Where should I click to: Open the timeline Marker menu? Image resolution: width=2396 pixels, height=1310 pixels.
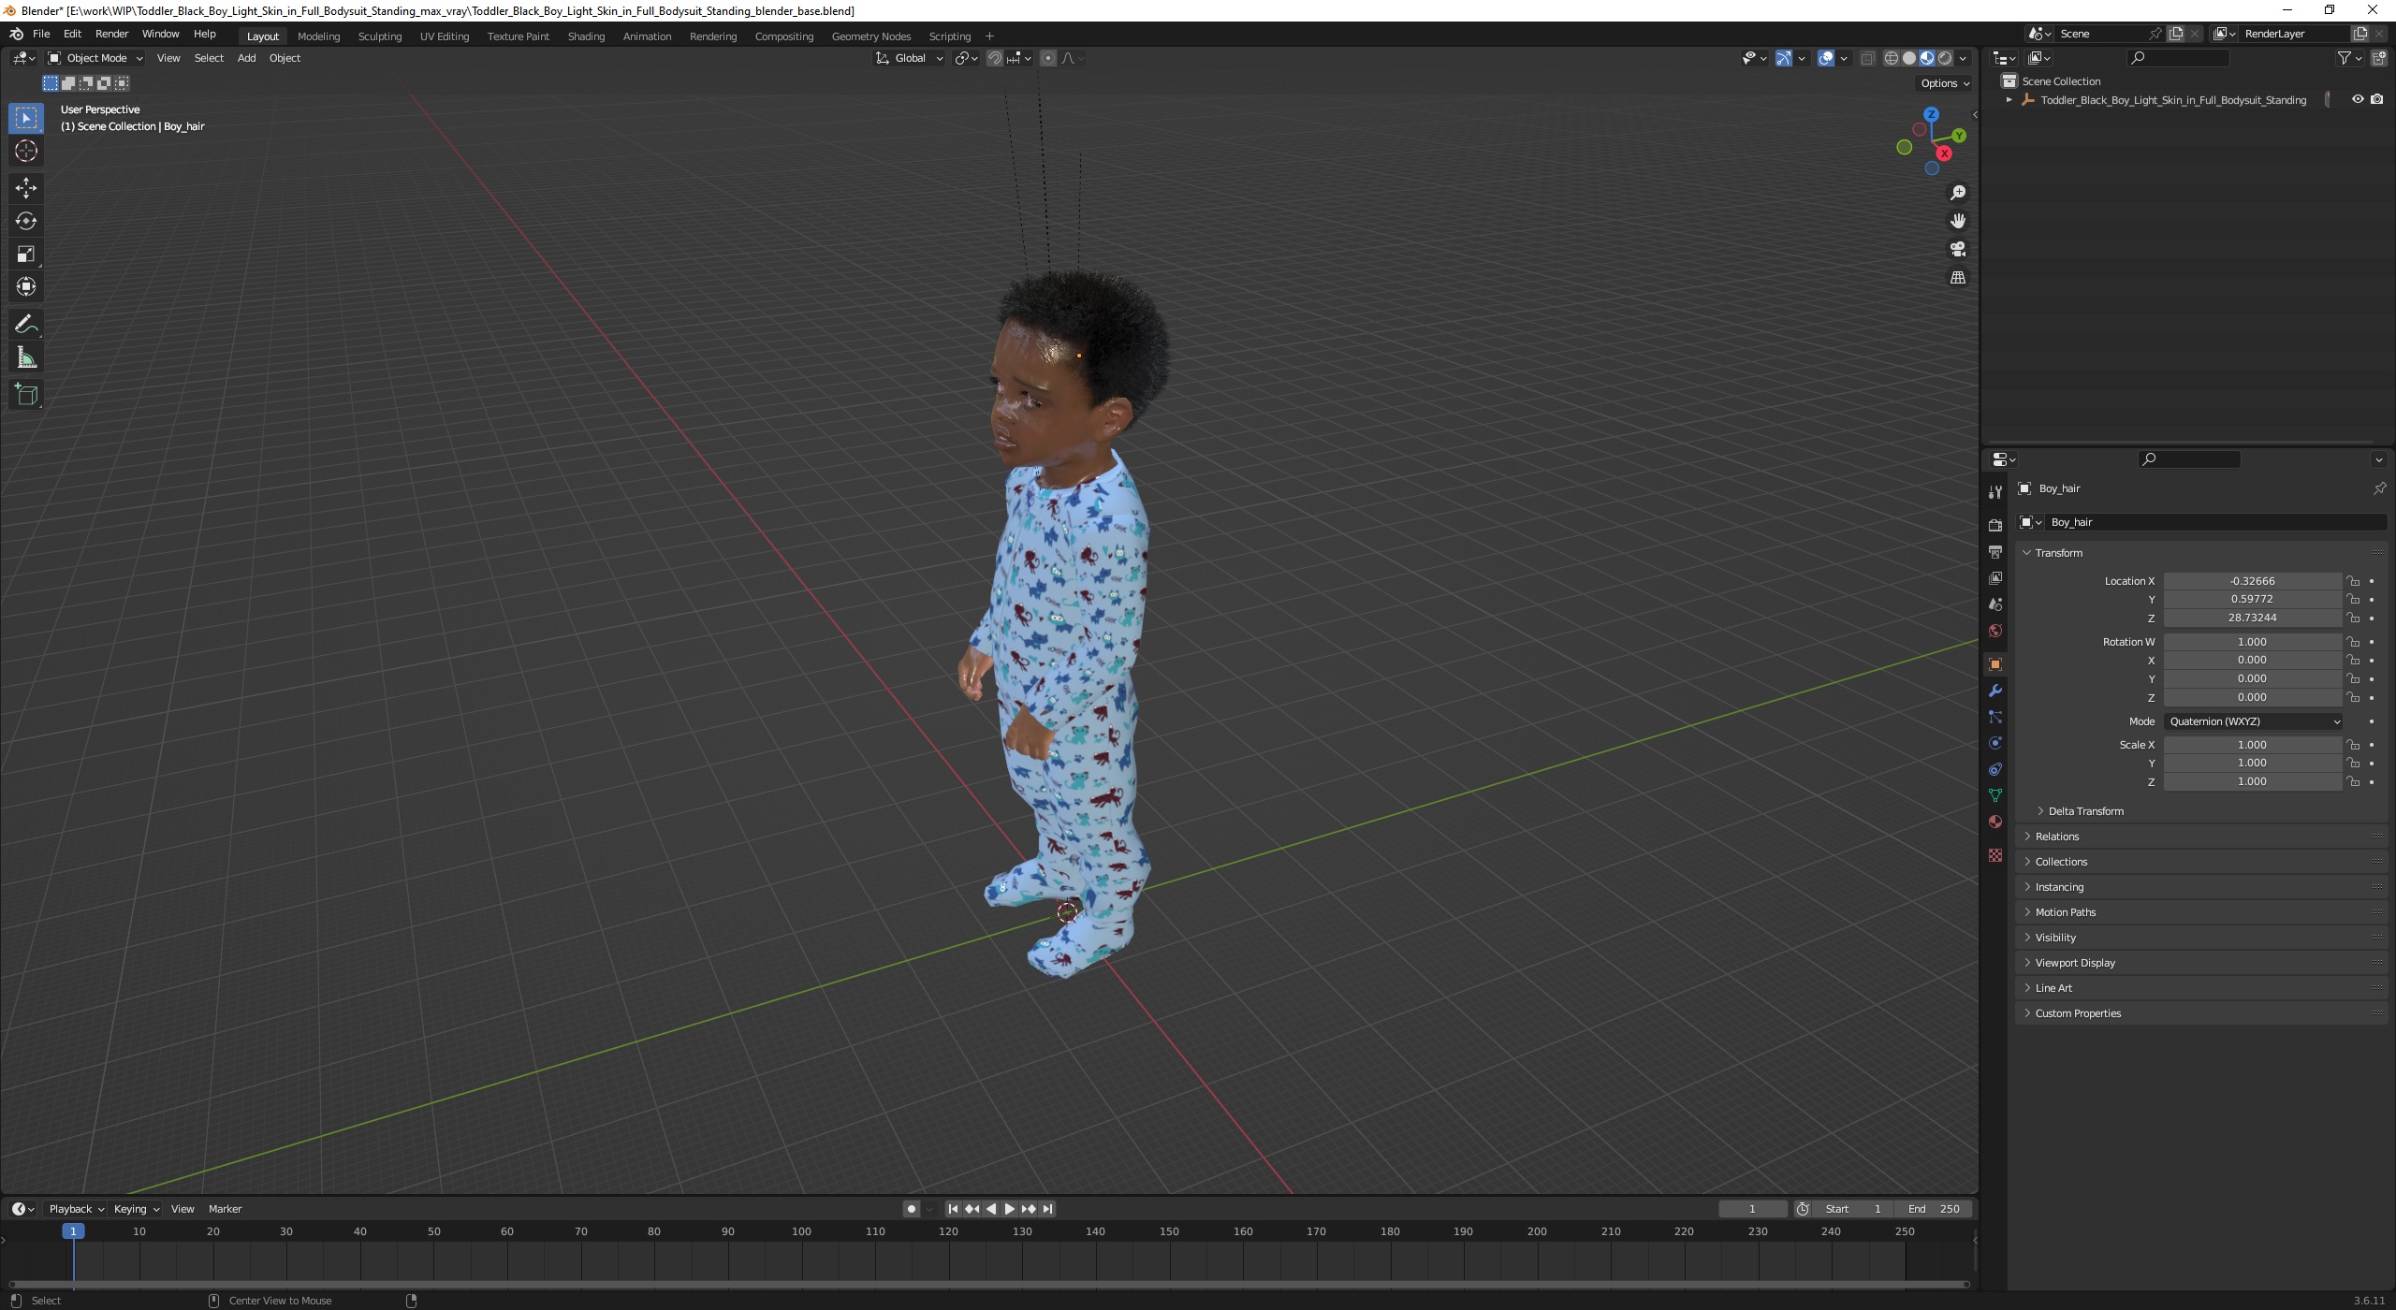225,1209
